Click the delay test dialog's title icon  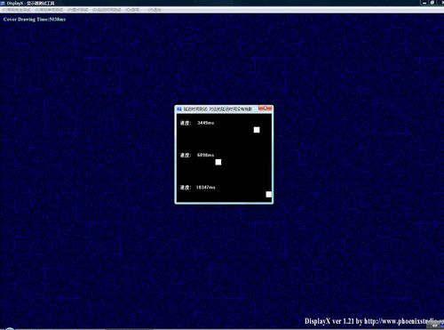point(179,109)
